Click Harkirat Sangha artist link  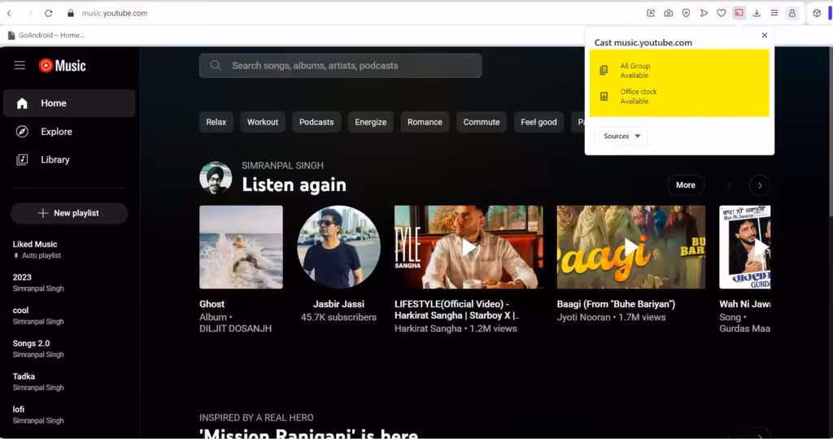pyautogui.click(x=428, y=328)
